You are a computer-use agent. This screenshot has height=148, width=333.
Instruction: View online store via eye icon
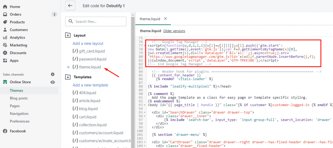pos(53,82)
